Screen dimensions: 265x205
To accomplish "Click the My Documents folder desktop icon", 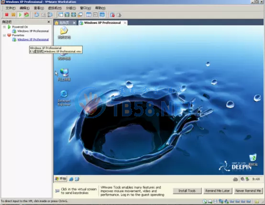I will [64, 33].
